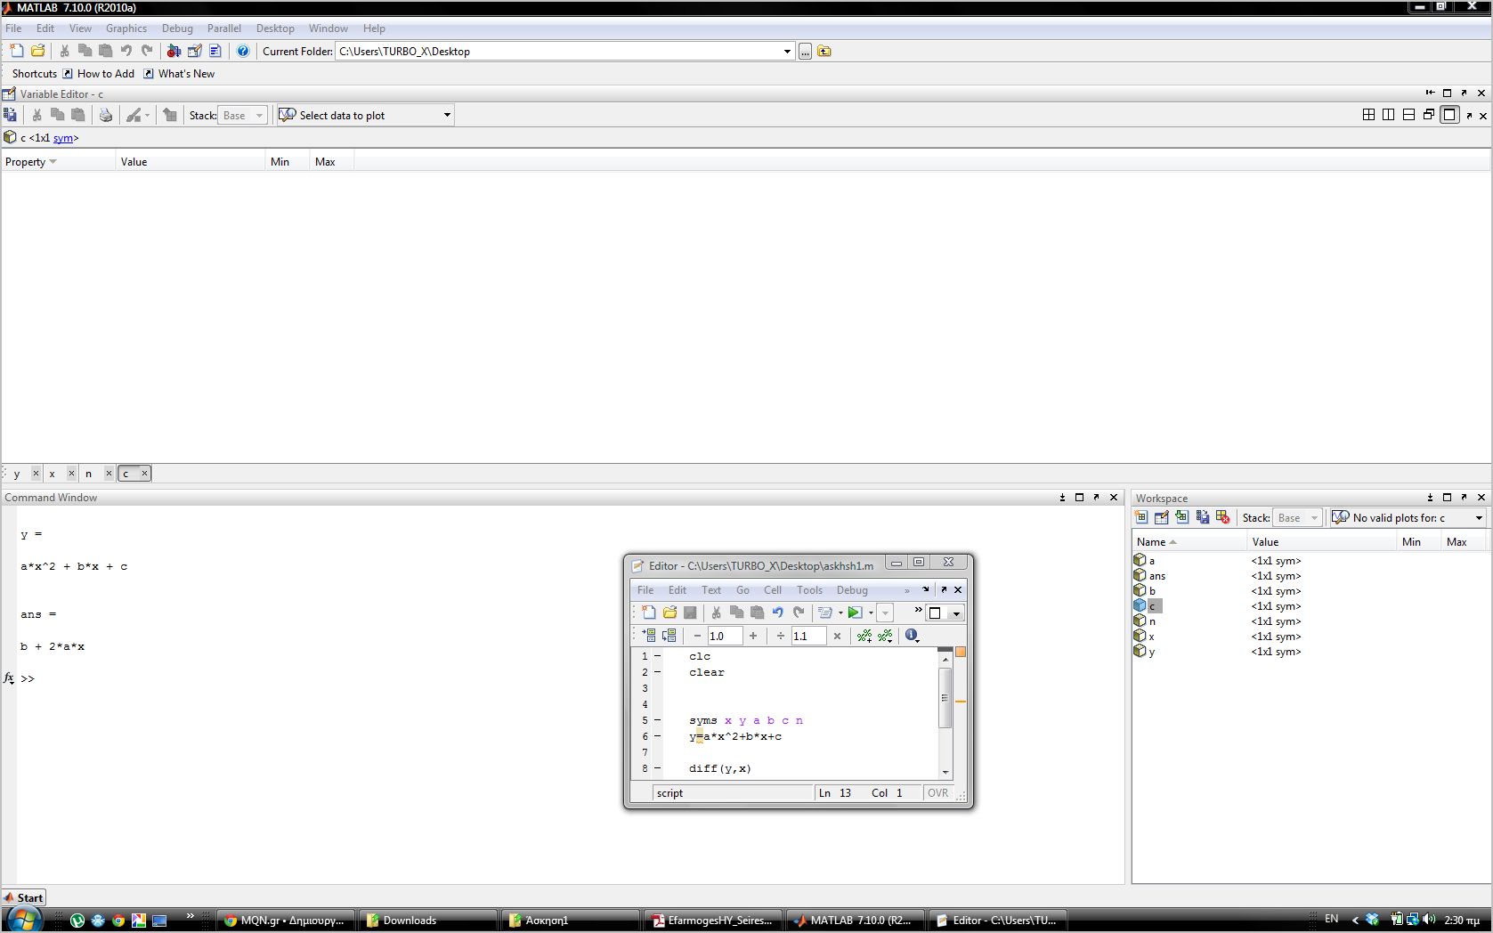Select the tiled layout icon in Variable Editor
This screenshot has height=933, width=1493.
click(1368, 115)
